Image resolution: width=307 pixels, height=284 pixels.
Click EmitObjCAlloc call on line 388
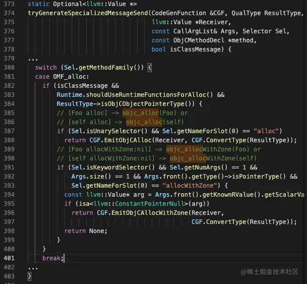coord(128,140)
